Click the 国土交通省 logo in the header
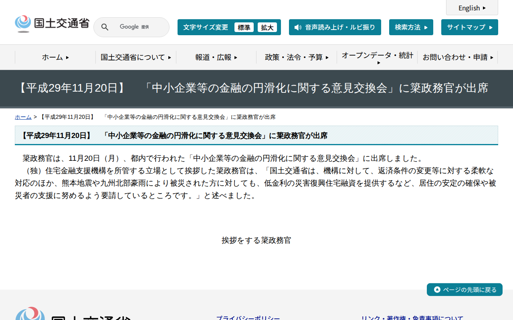Viewport: 513px width, 320px height. pyautogui.click(x=52, y=24)
